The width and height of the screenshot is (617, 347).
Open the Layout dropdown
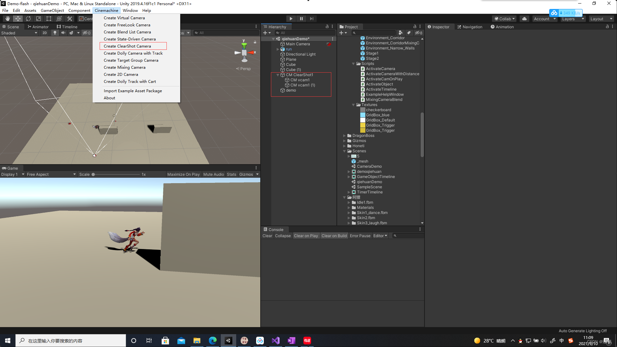click(601, 19)
